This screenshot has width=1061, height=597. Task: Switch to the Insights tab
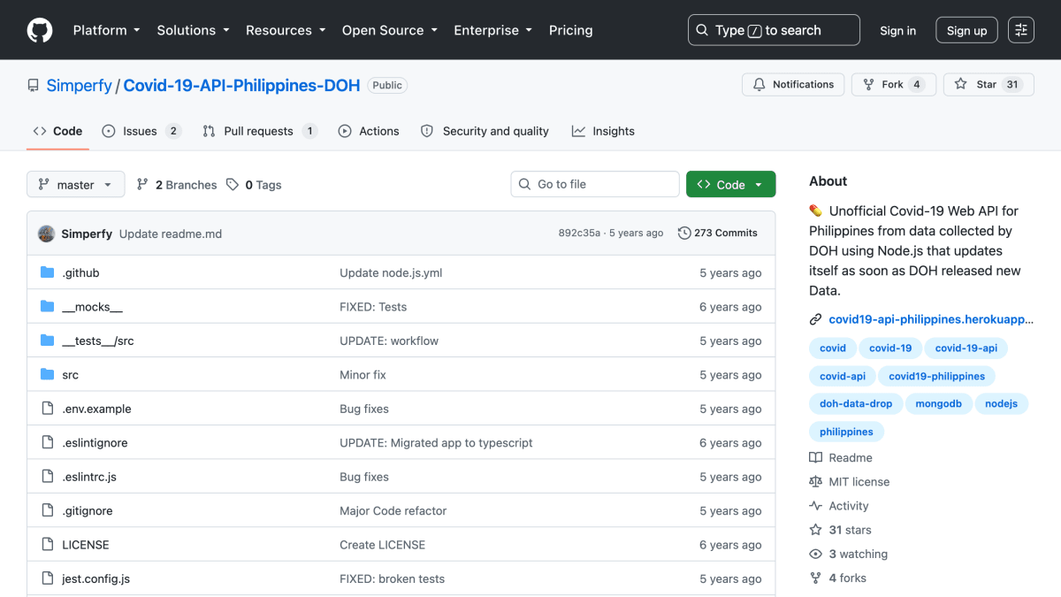click(603, 131)
